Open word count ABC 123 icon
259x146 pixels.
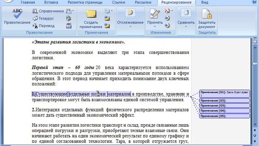(68, 26)
